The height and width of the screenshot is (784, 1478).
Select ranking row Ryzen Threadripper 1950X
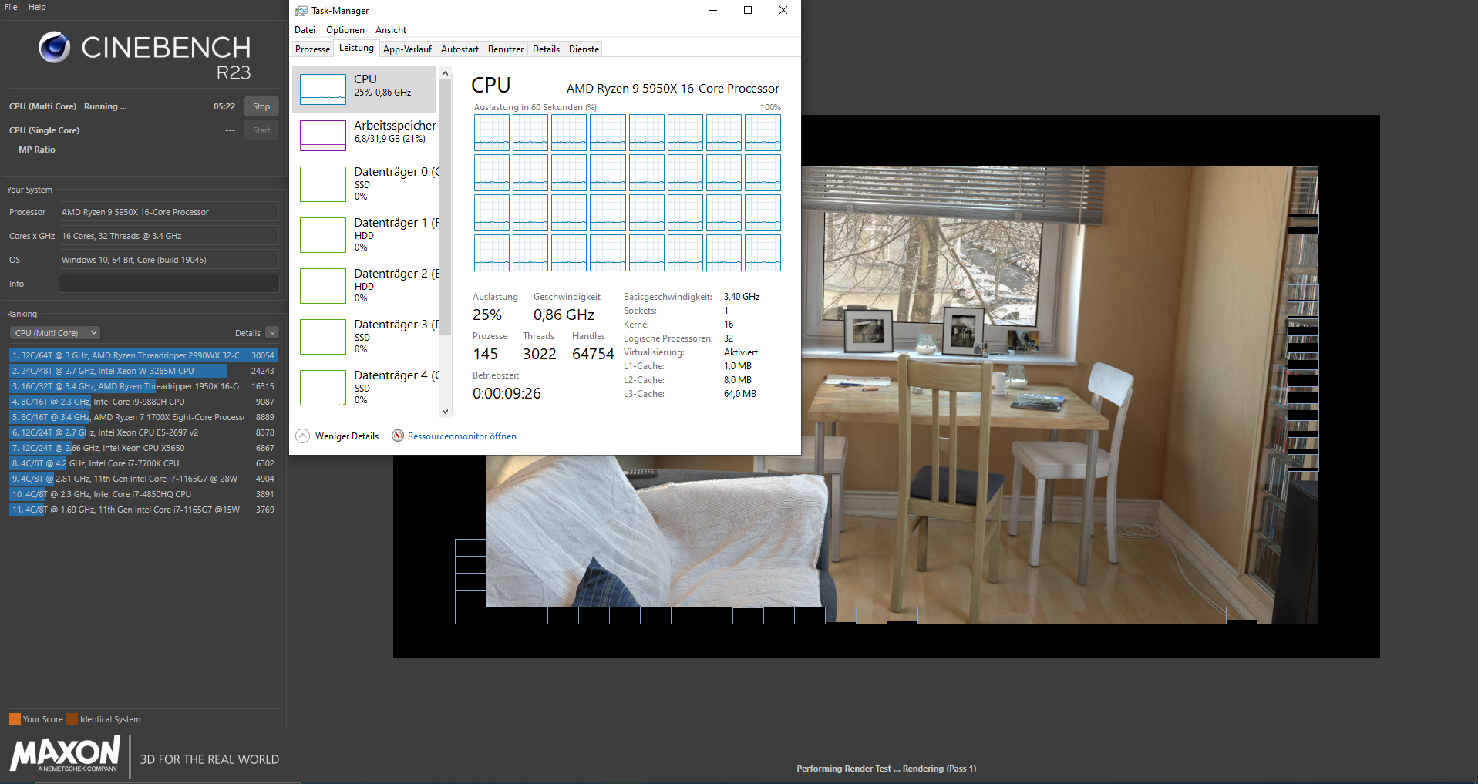coord(143,386)
